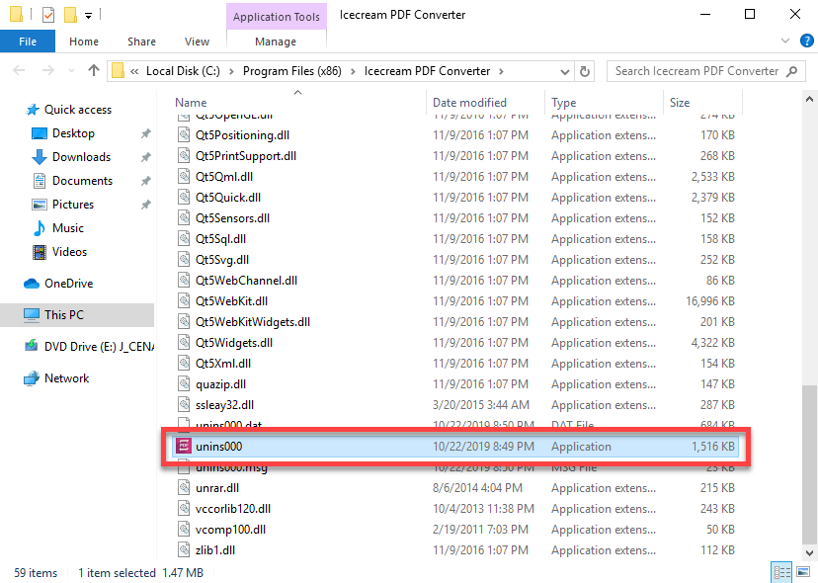Select the Qt5WebKitWidgets.dll file
Viewport: 818px width, 583px height.
pos(253,322)
